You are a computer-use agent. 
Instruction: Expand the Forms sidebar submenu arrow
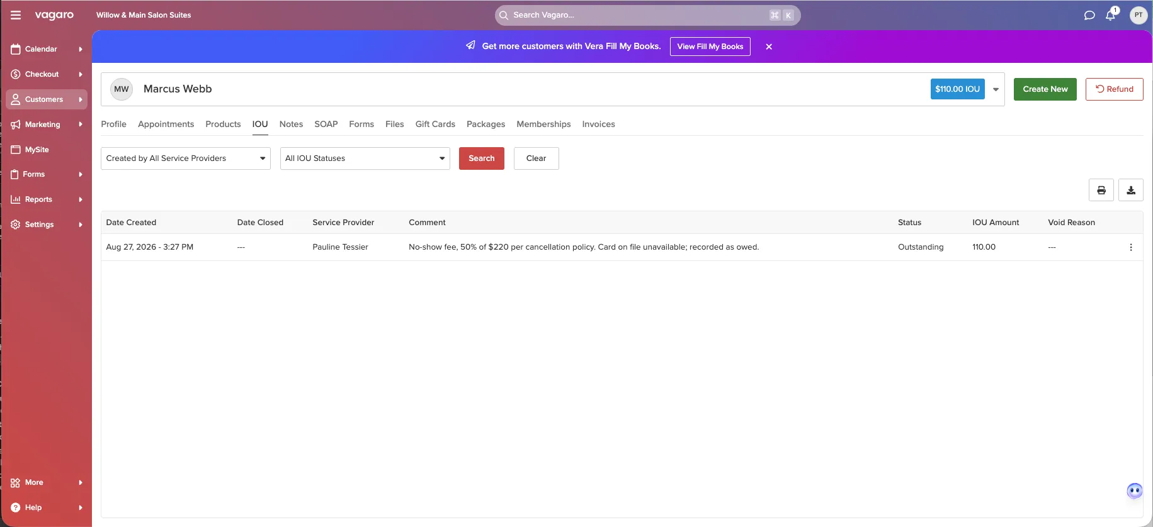(x=81, y=174)
